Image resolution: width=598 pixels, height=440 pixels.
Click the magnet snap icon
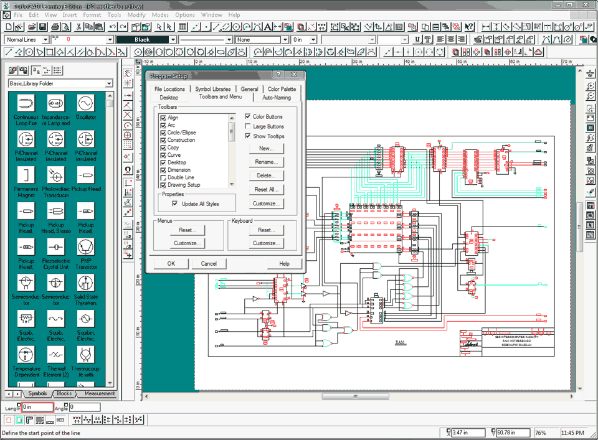[x=128, y=169]
